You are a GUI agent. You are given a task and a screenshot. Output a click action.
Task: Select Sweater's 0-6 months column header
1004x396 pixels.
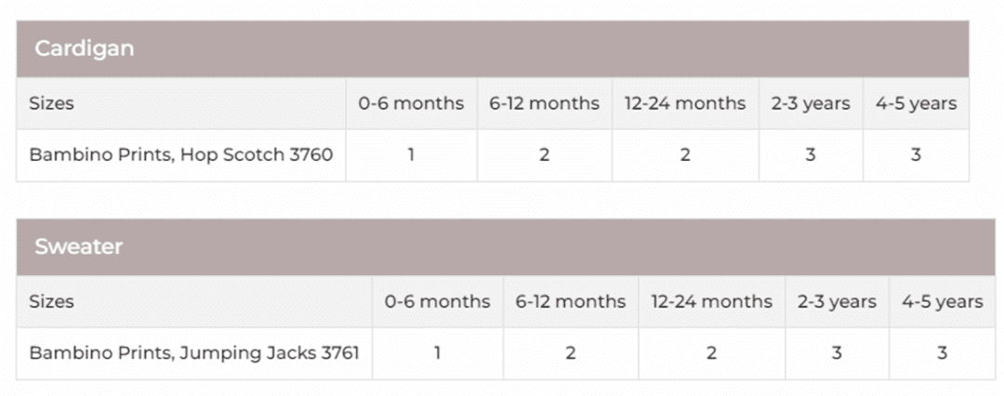(437, 301)
